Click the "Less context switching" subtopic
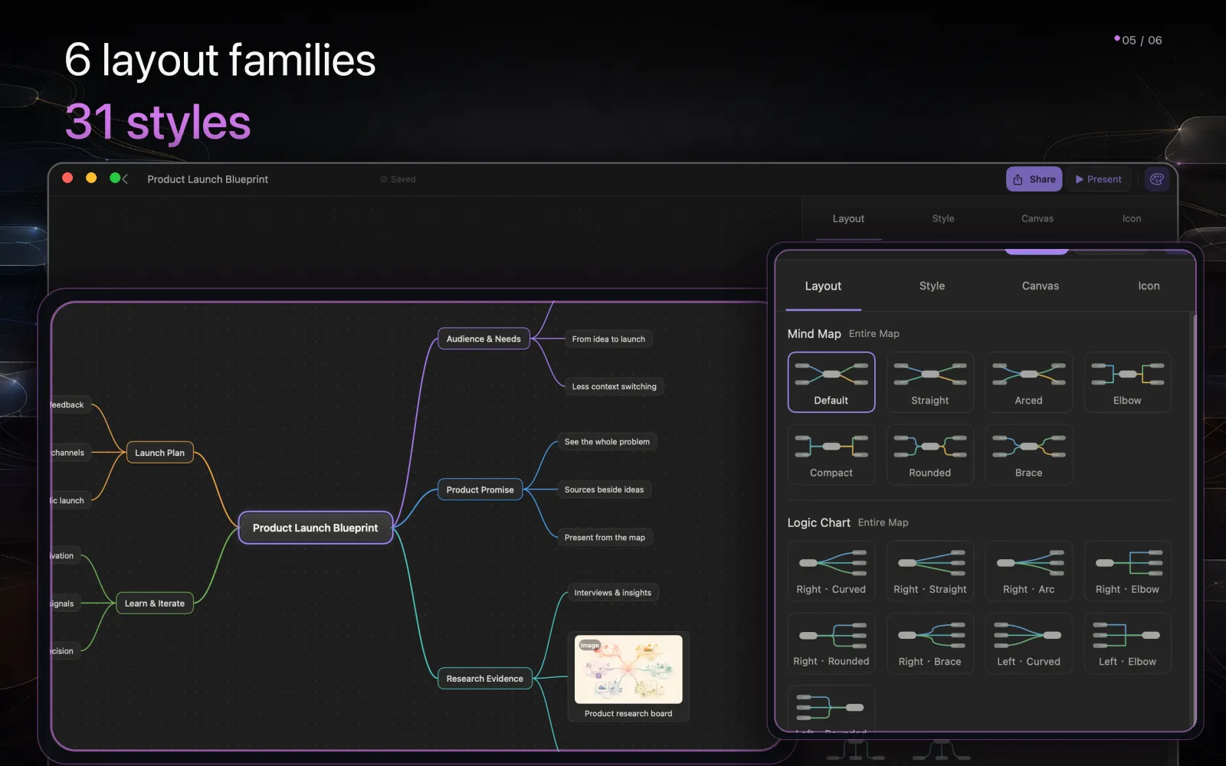 (615, 387)
